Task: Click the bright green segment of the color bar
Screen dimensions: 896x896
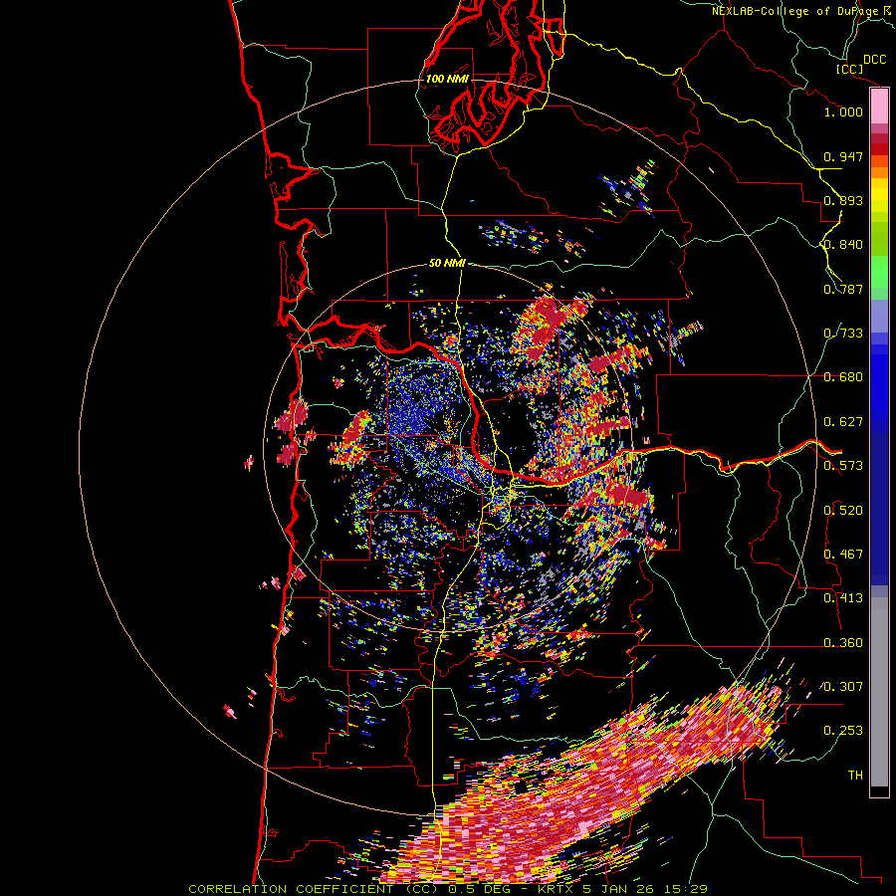Action: pos(879,272)
